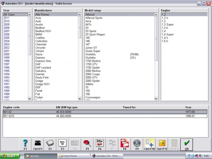Select Daihatsu manufacturer
Viewport: 212px width, 159px height.
click(x=56, y=71)
